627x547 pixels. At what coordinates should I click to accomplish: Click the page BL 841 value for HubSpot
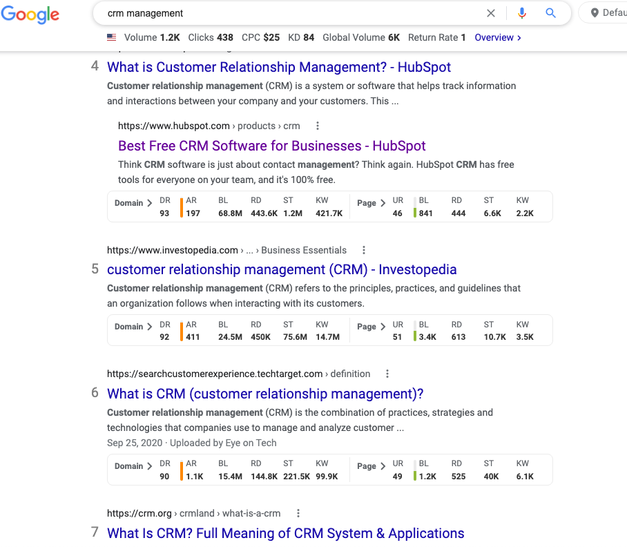click(425, 213)
